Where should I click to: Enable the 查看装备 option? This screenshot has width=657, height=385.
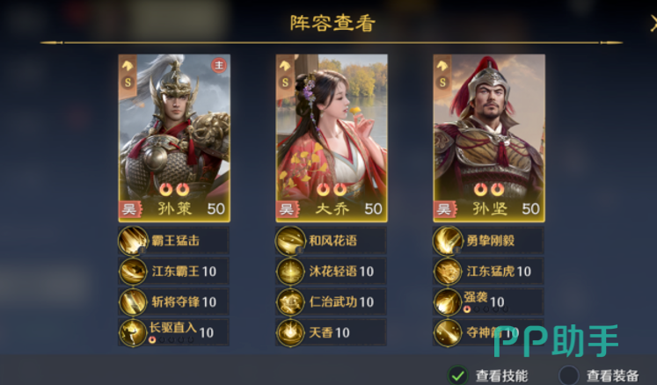(x=568, y=375)
